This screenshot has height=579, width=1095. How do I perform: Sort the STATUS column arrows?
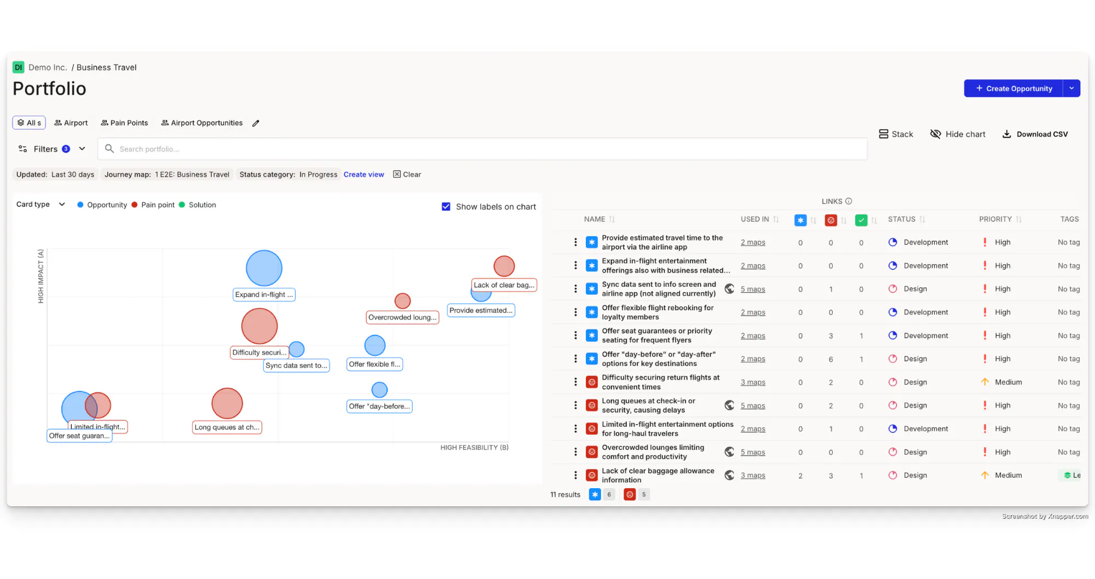[x=922, y=219]
